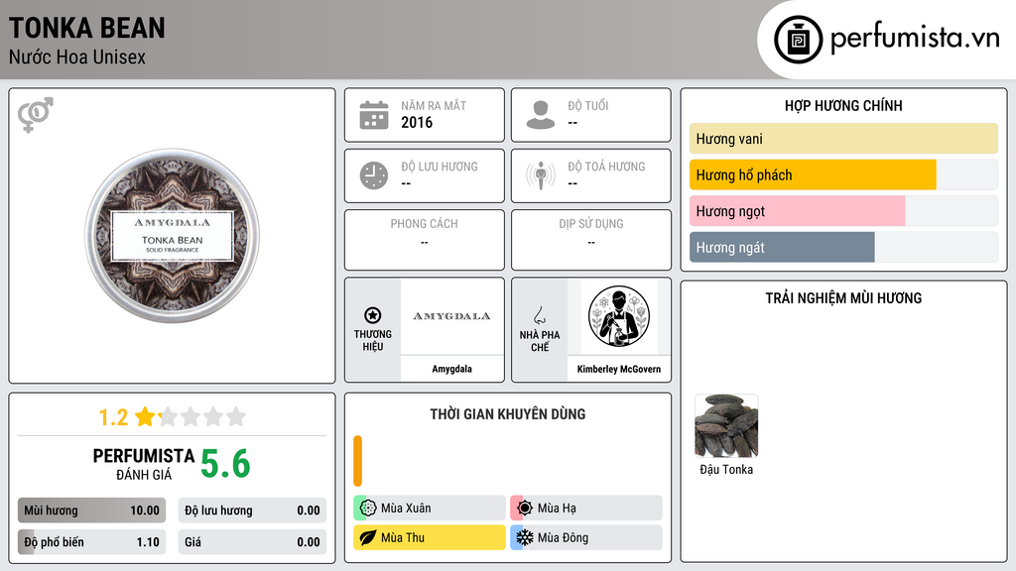Click the Dịp sử dụng info box
Image resolution: width=1016 pixels, height=571 pixels.
pos(591,240)
